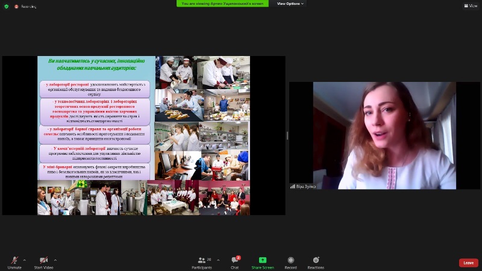The height and width of the screenshot is (271, 482).
Task: Click the screen-sharing notification banner
Action: pyautogui.click(x=222, y=4)
